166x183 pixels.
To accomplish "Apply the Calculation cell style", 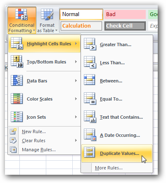I will click(x=81, y=26).
